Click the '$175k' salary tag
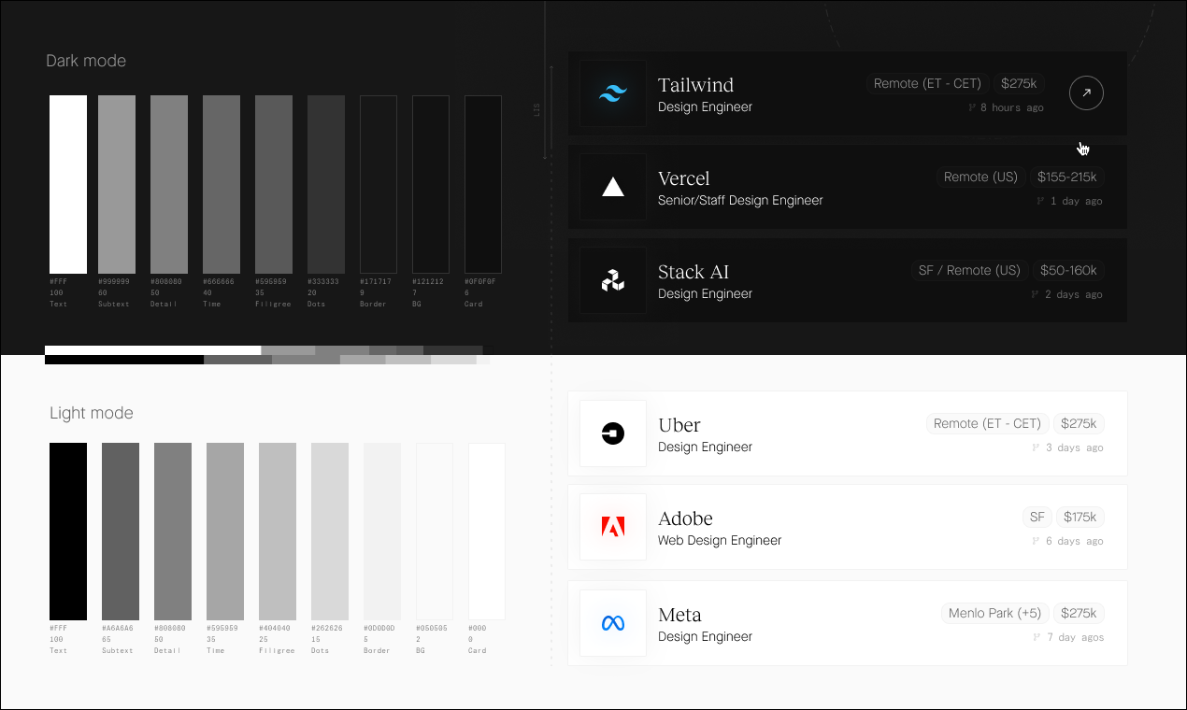This screenshot has width=1187, height=710. click(x=1080, y=517)
